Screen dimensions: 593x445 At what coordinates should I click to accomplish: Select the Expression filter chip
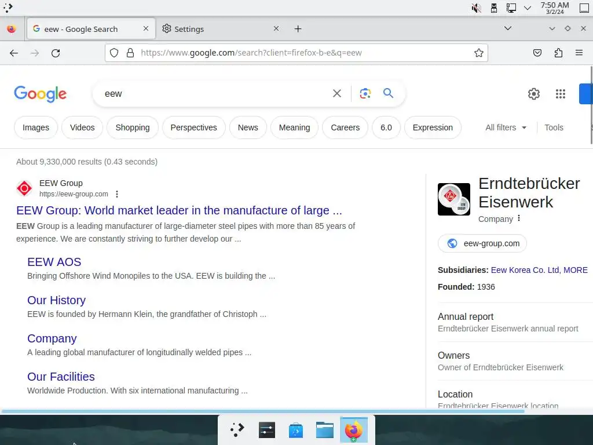[433, 127]
